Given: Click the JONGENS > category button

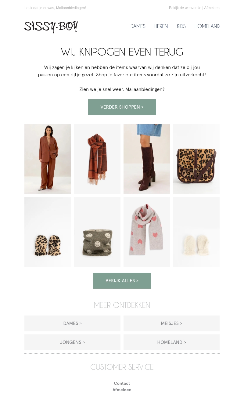Looking at the screenshot, I should (72, 342).
